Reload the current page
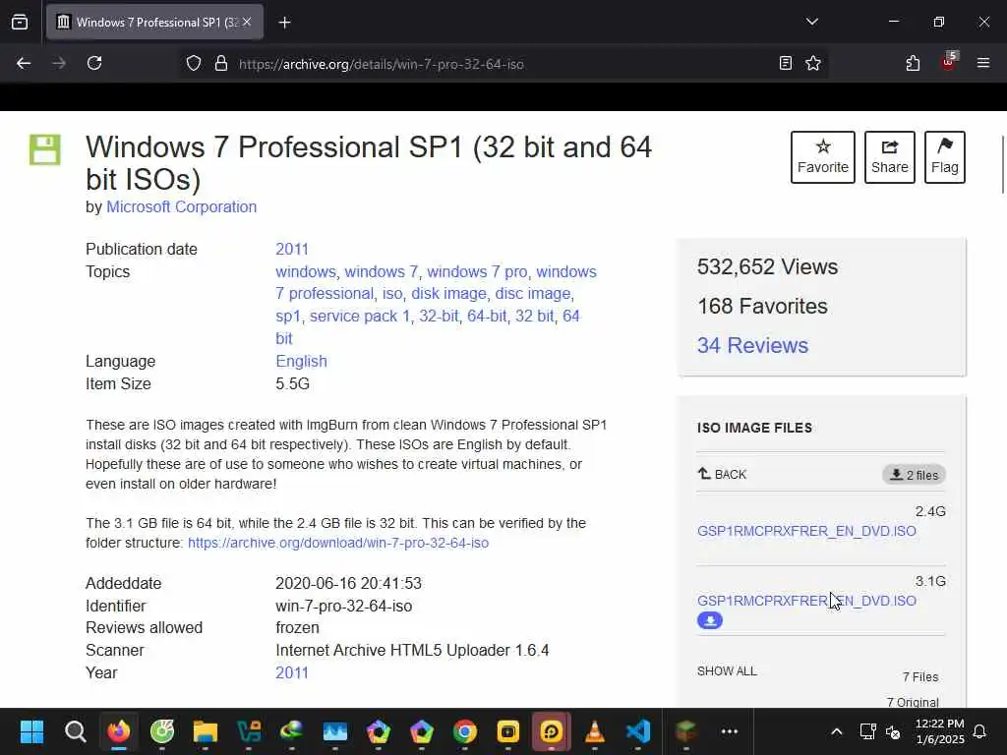The image size is (1007, 755). pyautogui.click(x=94, y=63)
